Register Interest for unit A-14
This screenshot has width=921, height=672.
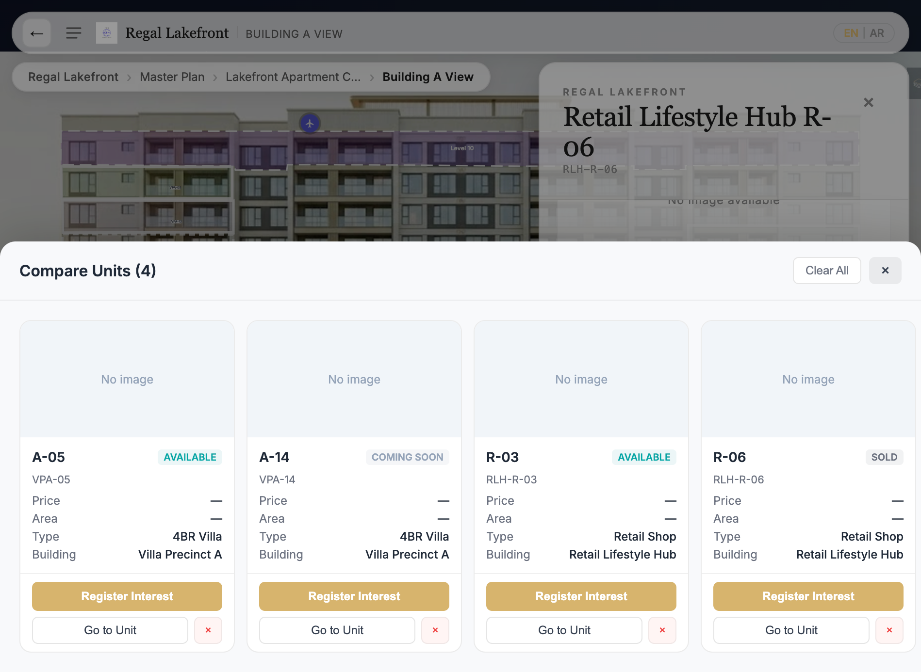click(354, 596)
